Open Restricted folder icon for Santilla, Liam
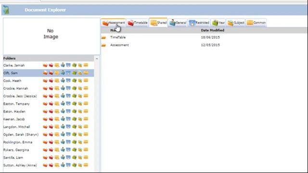 tap(68, 157)
